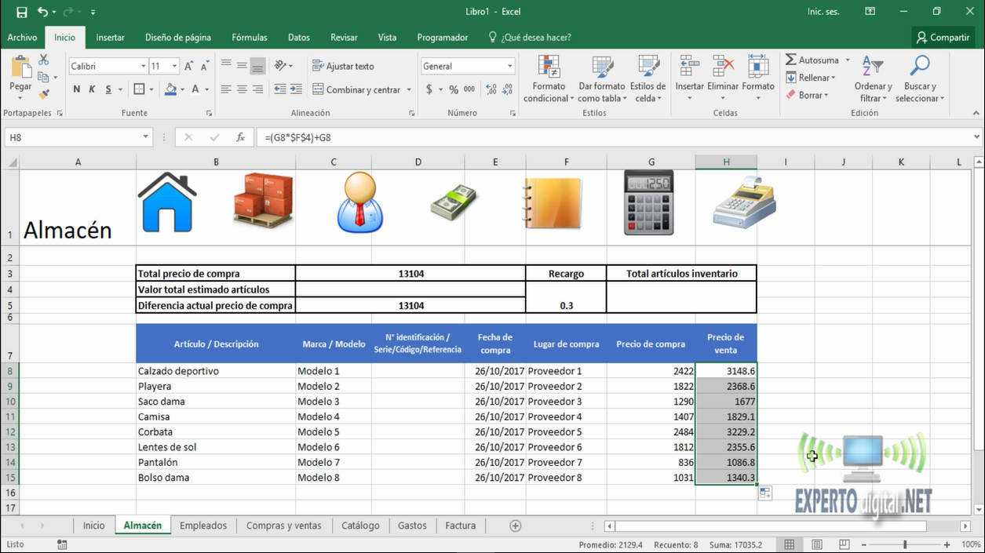The height and width of the screenshot is (553, 985).
Task: Click the percent style icon
Action: tap(454, 89)
